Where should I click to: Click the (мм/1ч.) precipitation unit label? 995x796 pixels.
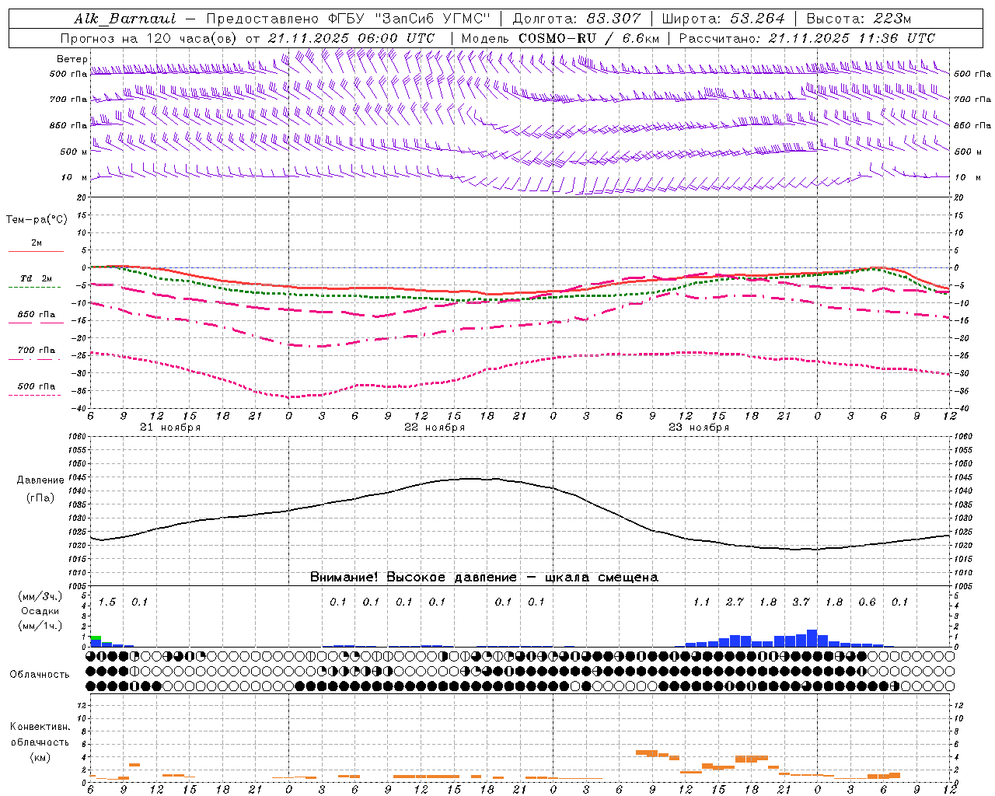(x=40, y=626)
